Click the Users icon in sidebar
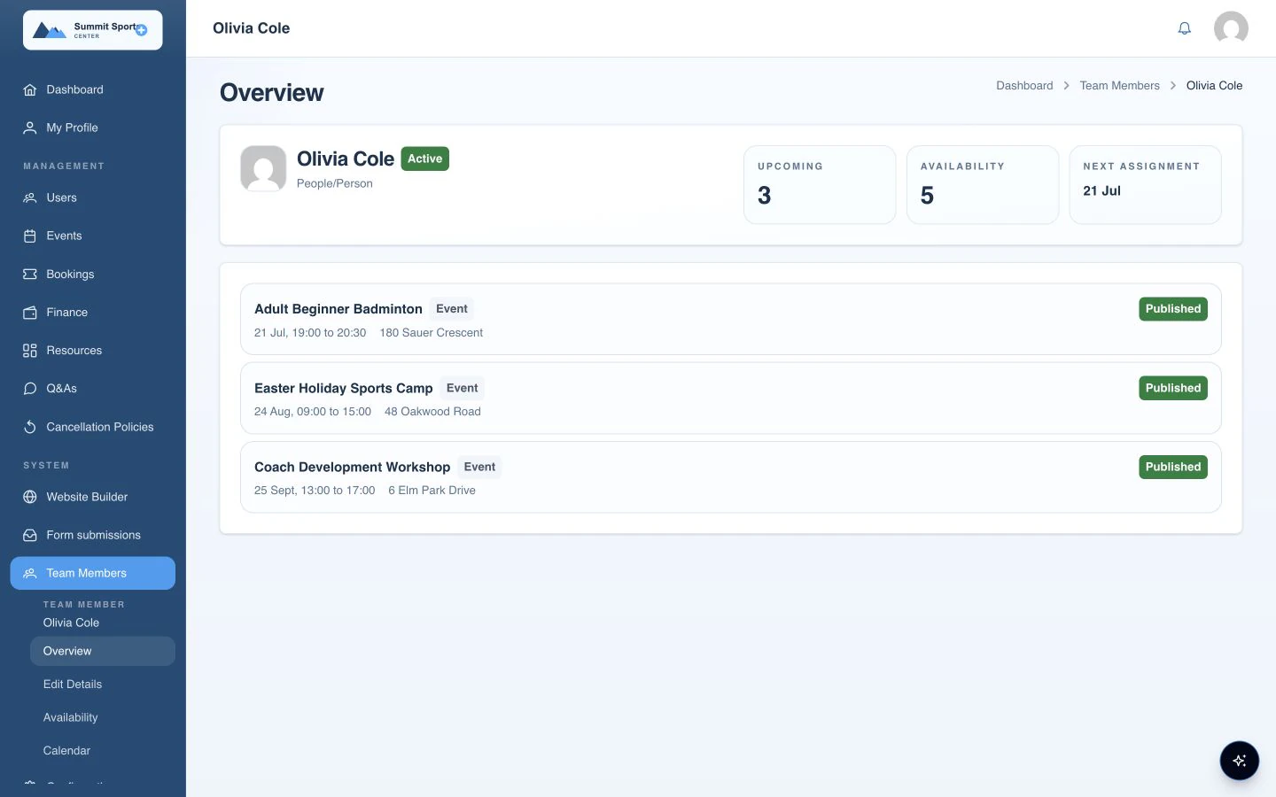The image size is (1276, 797). [30, 197]
